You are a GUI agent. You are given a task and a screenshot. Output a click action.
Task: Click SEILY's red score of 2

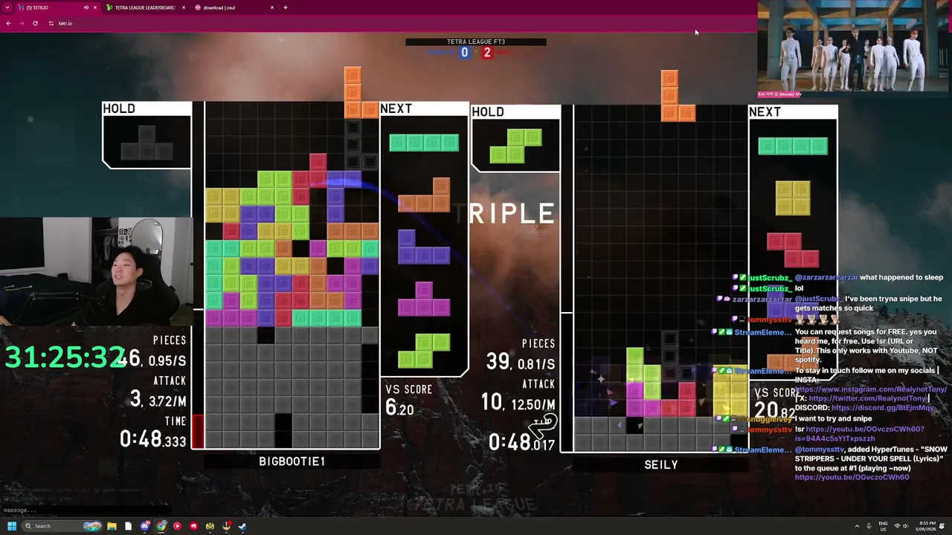click(x=487, y=52)
